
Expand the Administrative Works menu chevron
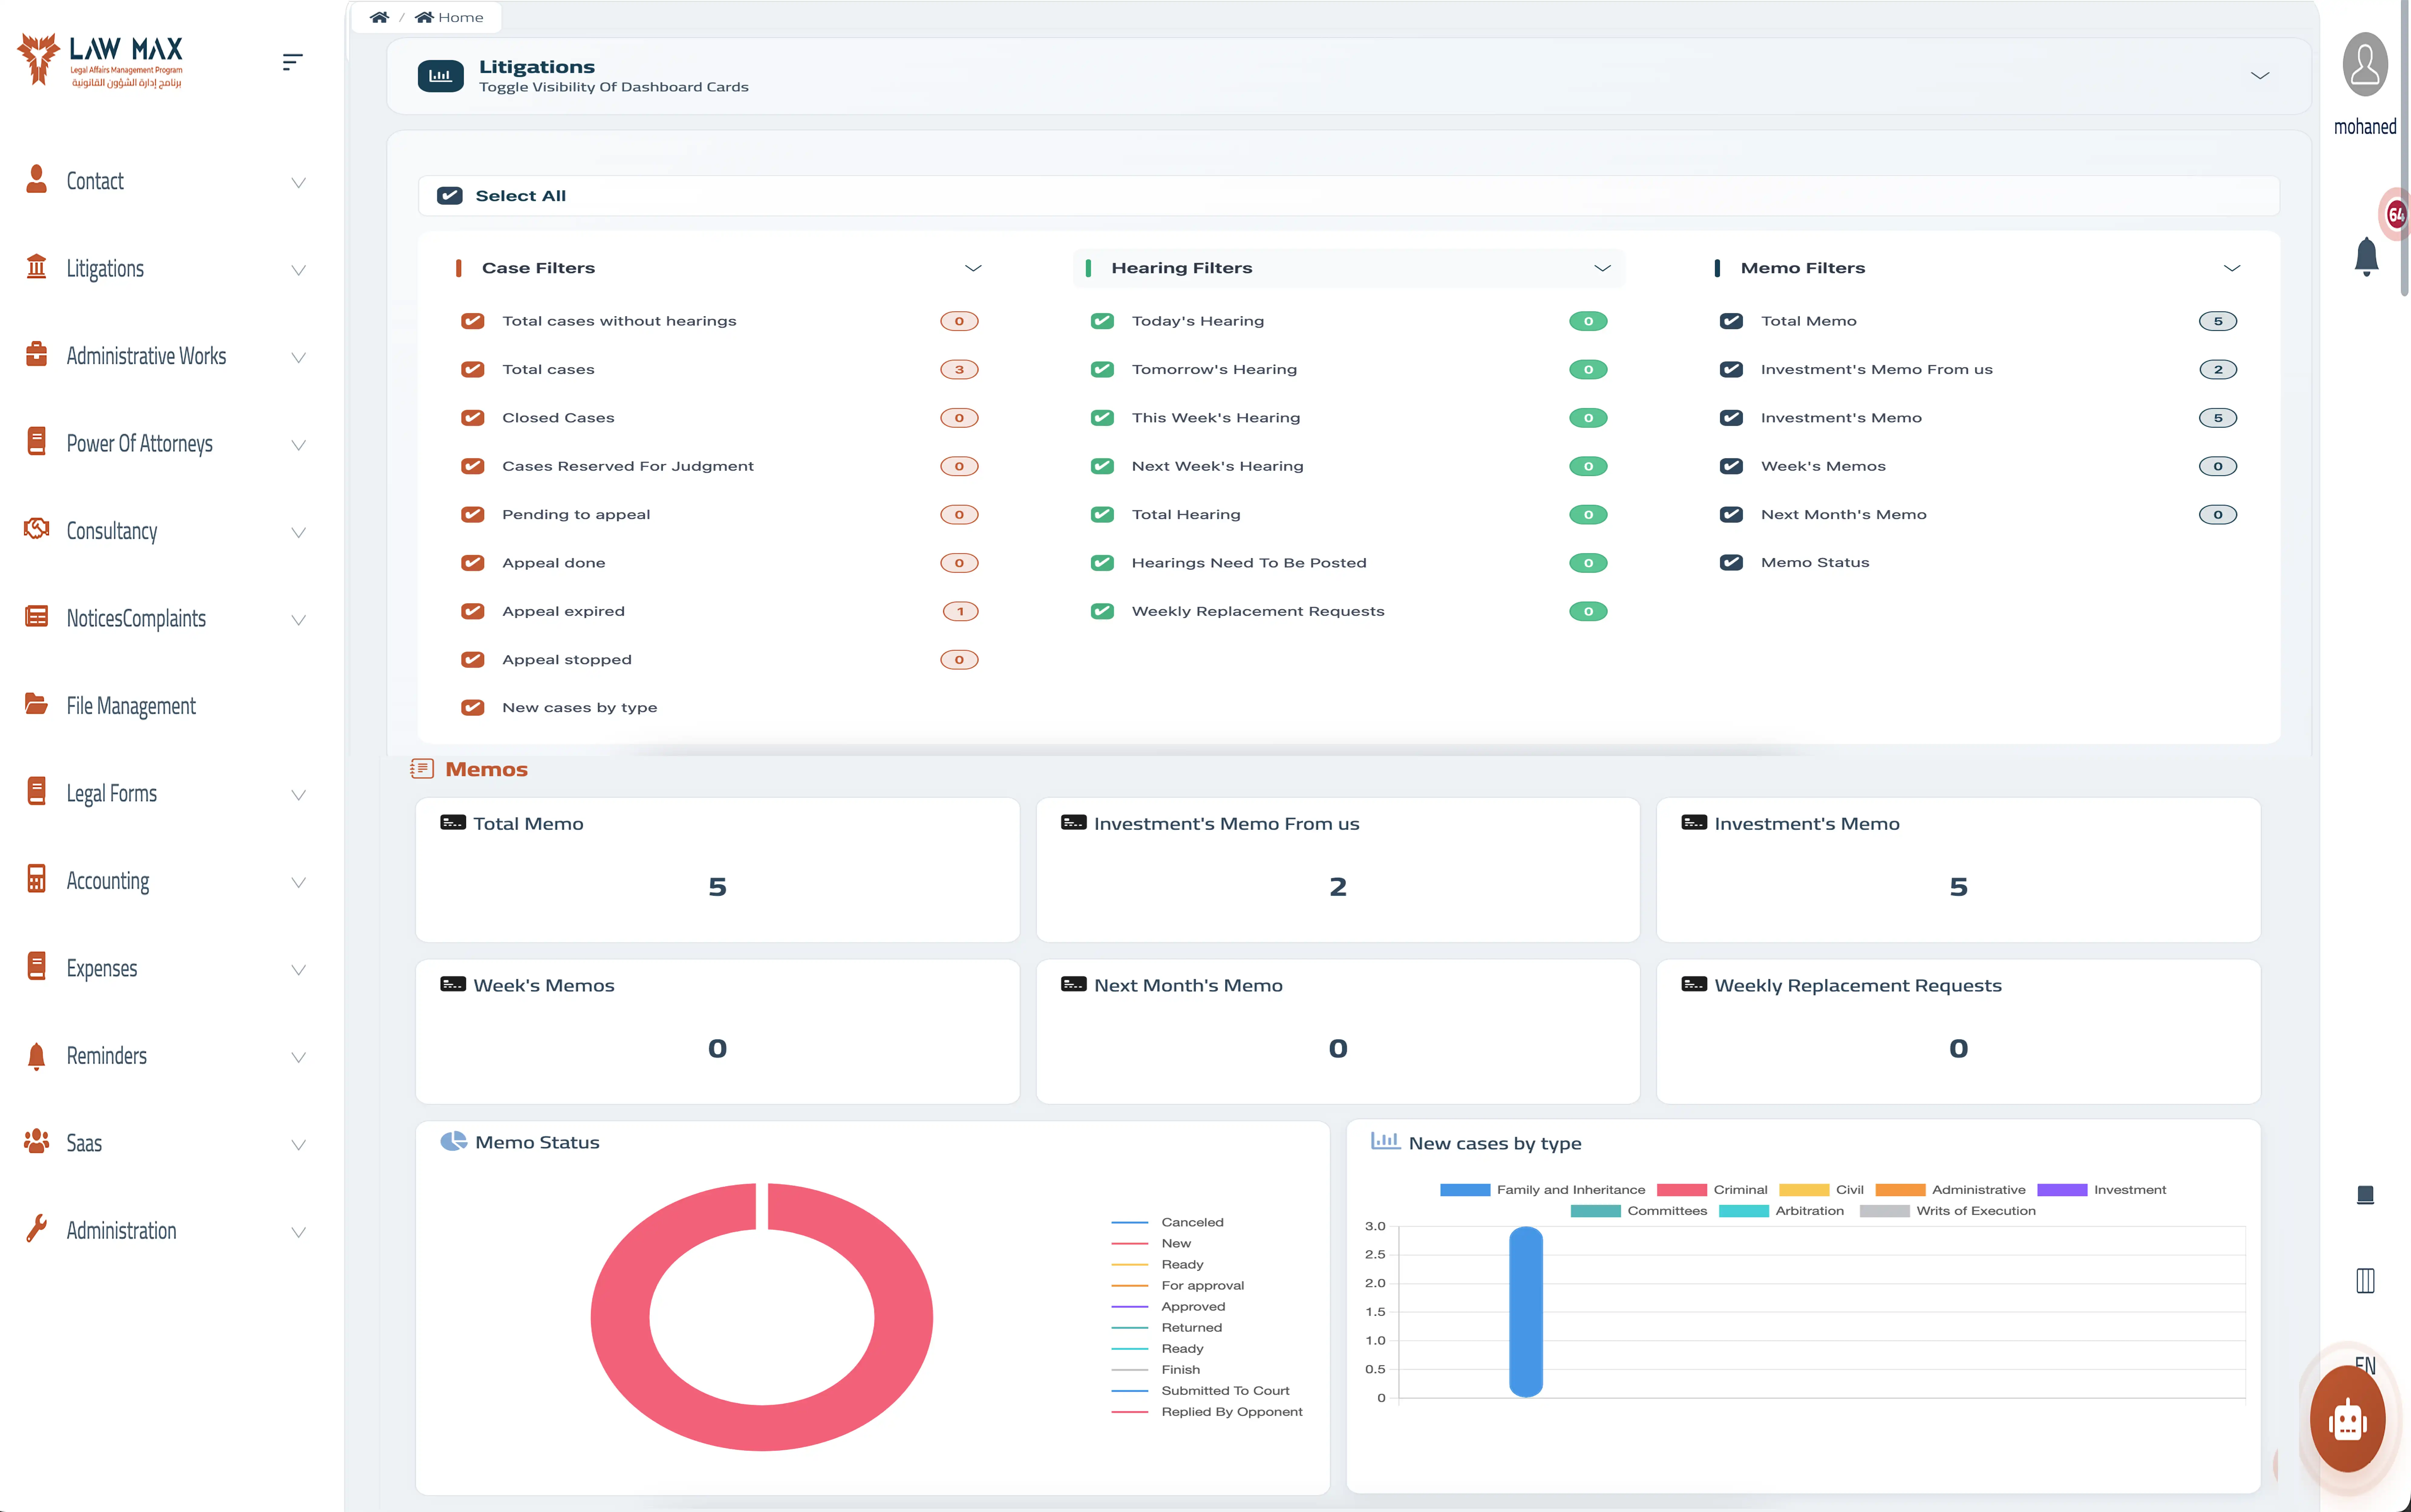[x=298, y=358]
